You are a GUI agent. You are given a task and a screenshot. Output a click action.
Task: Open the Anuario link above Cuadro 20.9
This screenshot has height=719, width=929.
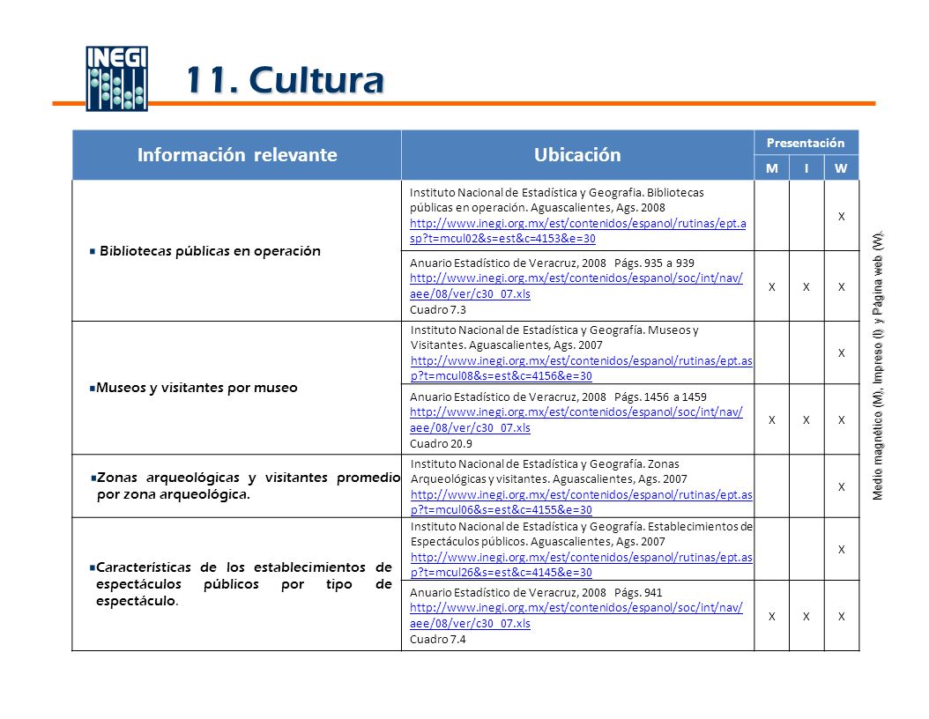pos(576,419)
